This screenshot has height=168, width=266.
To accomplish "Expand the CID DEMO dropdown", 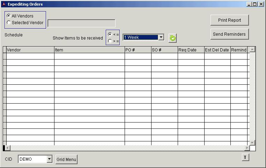I will coord(49,159).
